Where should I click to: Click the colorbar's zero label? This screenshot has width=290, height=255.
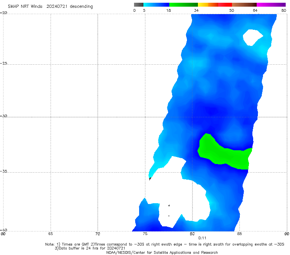135,10
